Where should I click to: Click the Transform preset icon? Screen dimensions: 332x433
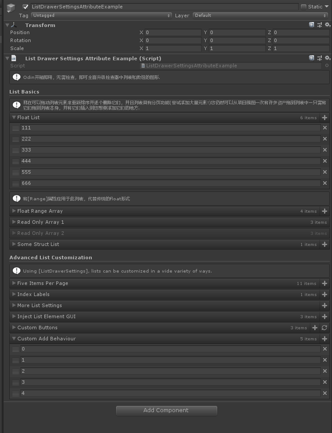point(320,25)
